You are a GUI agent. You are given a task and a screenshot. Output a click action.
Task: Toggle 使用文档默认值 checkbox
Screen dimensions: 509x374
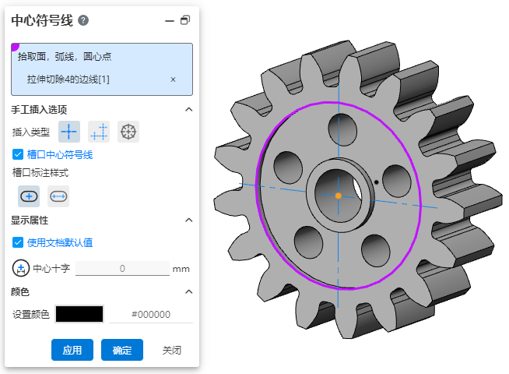pos(18,242)
